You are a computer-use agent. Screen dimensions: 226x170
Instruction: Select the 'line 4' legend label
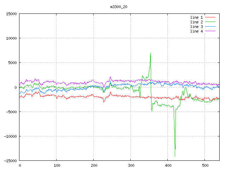(196, 31)
